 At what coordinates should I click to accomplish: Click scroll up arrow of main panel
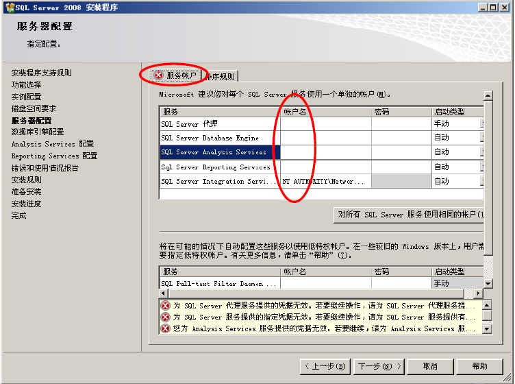tap(488, 96)
